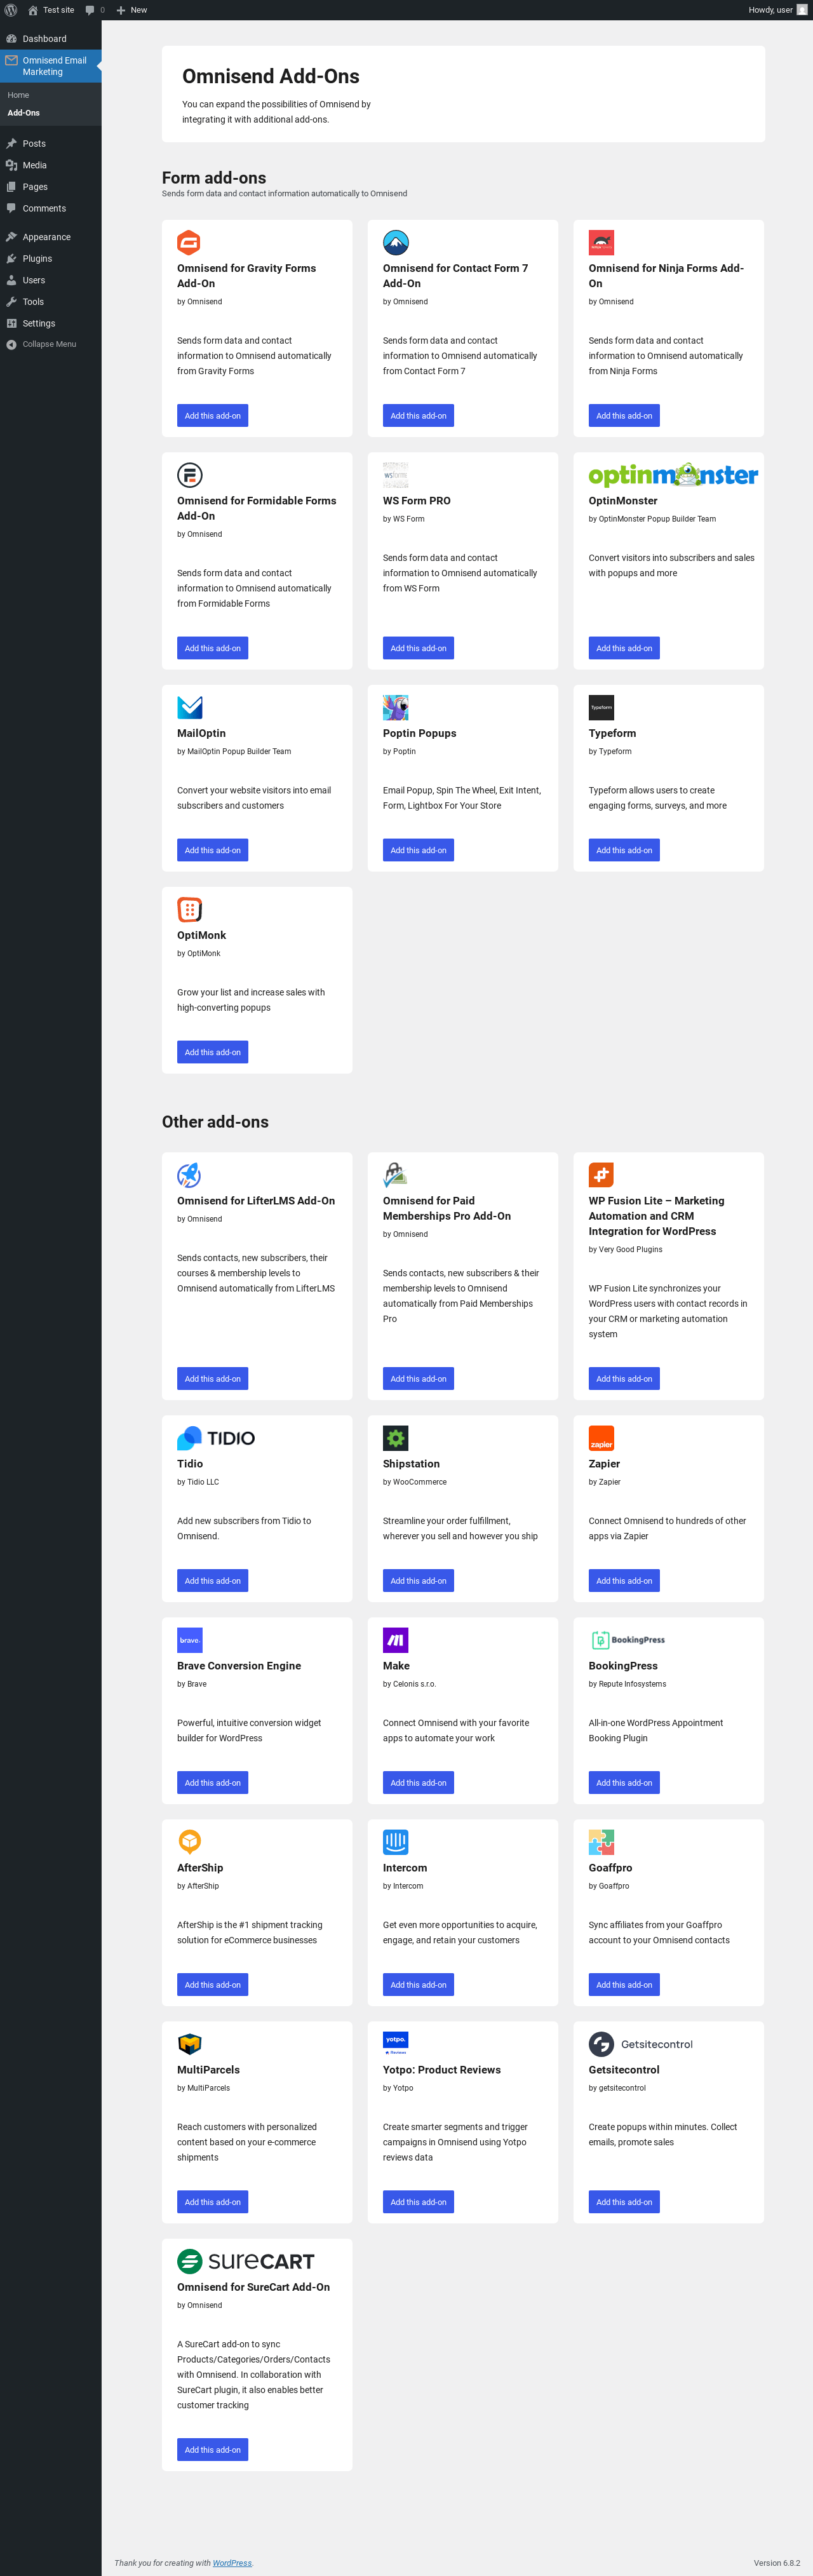Image resolution: width=813 pixels, height=2576 pixels.
Task: Add the Make add-on
Action: tap(418, 1783)
